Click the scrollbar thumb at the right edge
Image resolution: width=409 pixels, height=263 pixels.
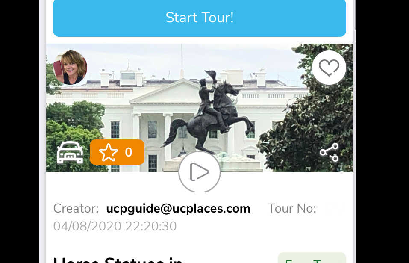pos(354,15)
